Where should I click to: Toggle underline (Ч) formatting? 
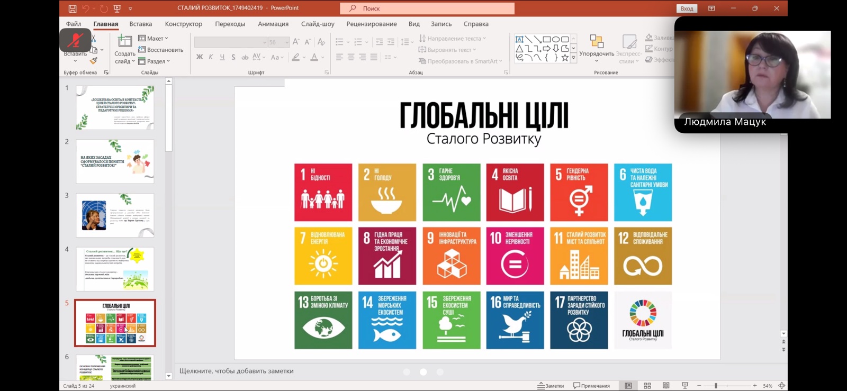tap(222, 57)
